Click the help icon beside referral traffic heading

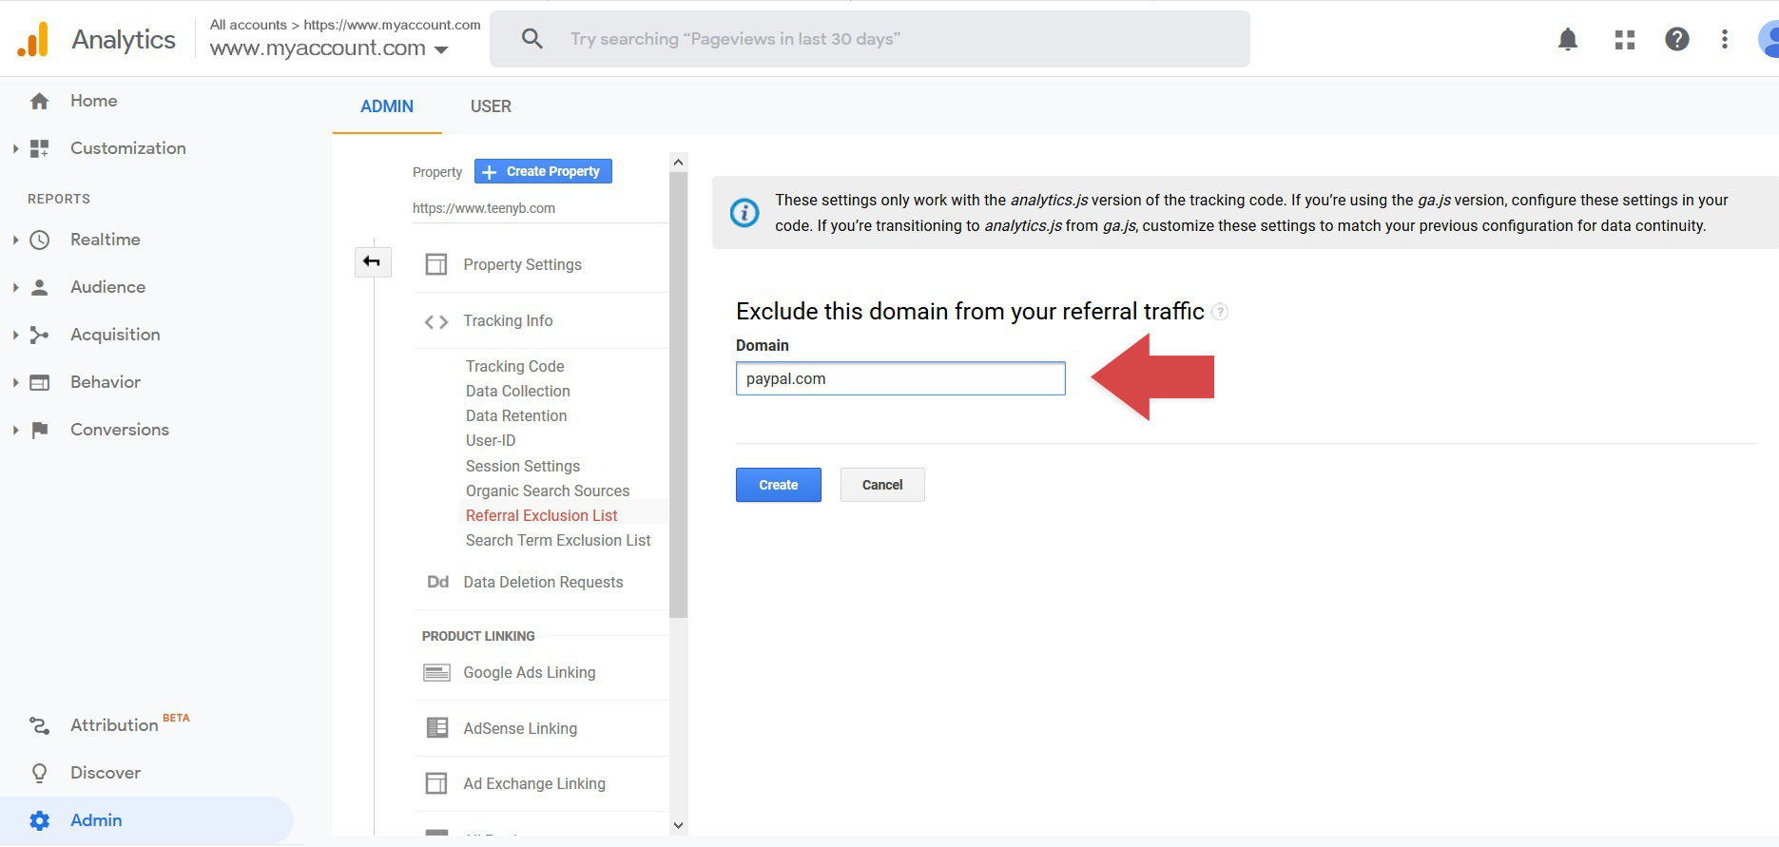1220,312
